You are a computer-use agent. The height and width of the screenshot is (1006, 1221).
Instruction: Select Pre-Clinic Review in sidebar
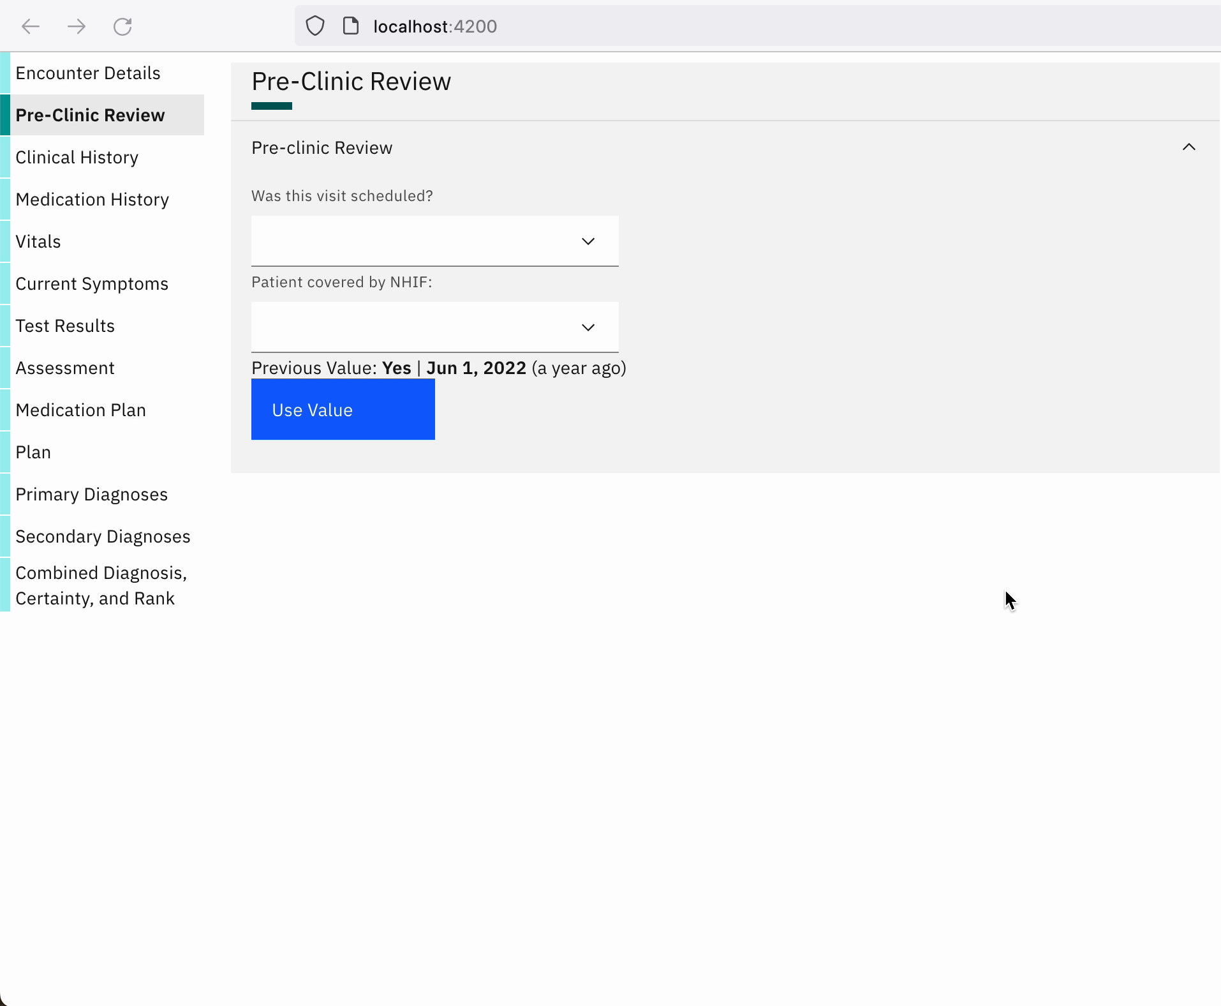point(102,116)
